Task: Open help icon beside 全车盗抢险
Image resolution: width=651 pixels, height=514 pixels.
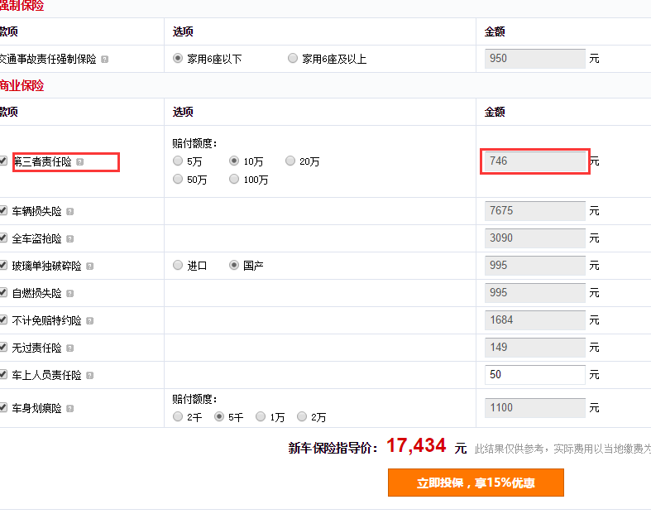Action: click(x=70, y=239)
